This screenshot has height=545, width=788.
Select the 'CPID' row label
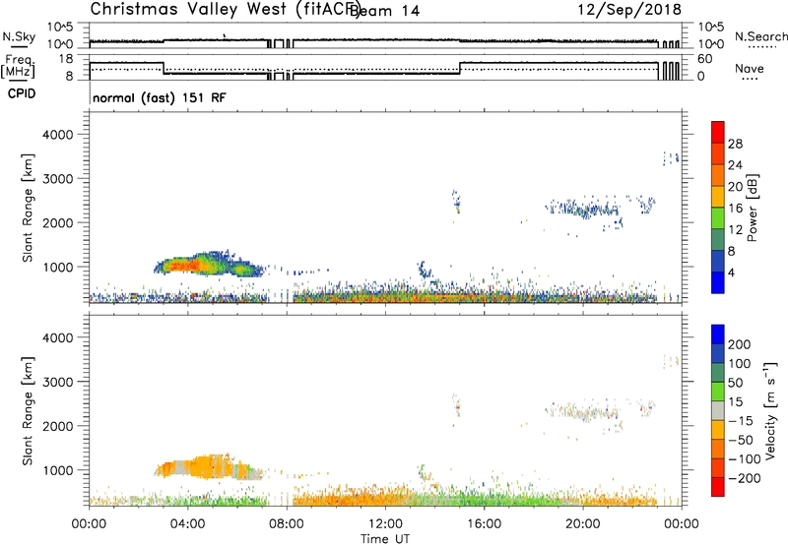(x=22, y=93)
